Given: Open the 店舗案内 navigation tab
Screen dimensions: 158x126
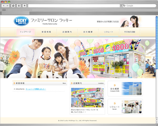Looking at the screenshot, I should (67, 32).
